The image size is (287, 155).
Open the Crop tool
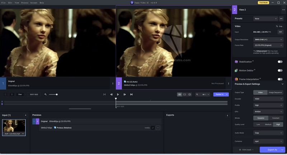[279, 26]
